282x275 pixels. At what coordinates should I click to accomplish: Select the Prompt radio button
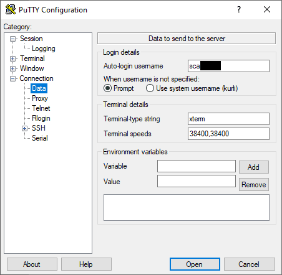(x=107, y=88)
